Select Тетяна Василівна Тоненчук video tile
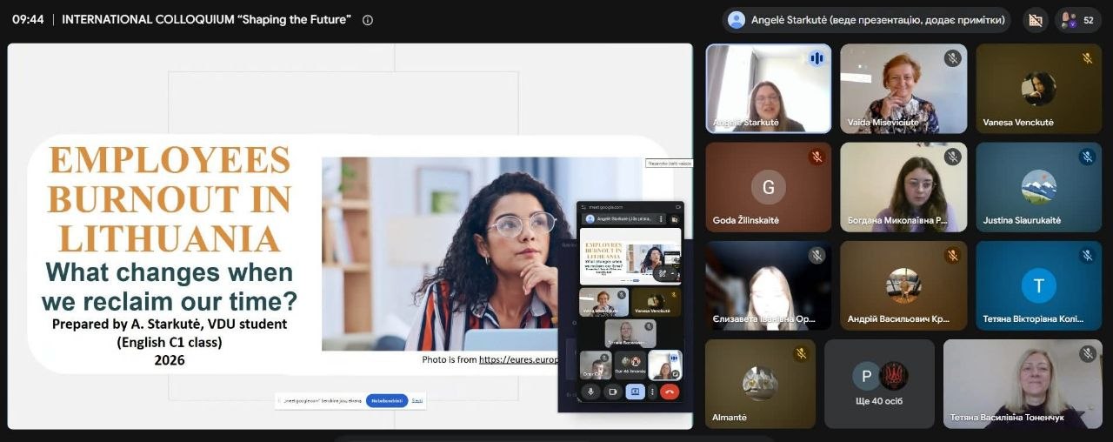 [x=1023, y=384]
